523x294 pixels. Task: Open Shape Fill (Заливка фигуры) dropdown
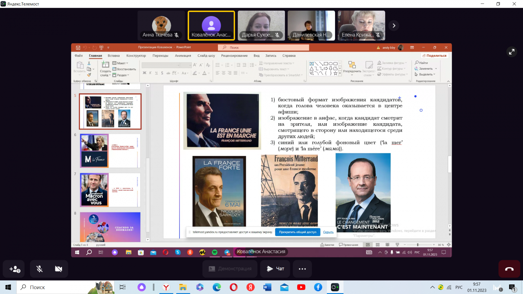click(x=392, y=63)
